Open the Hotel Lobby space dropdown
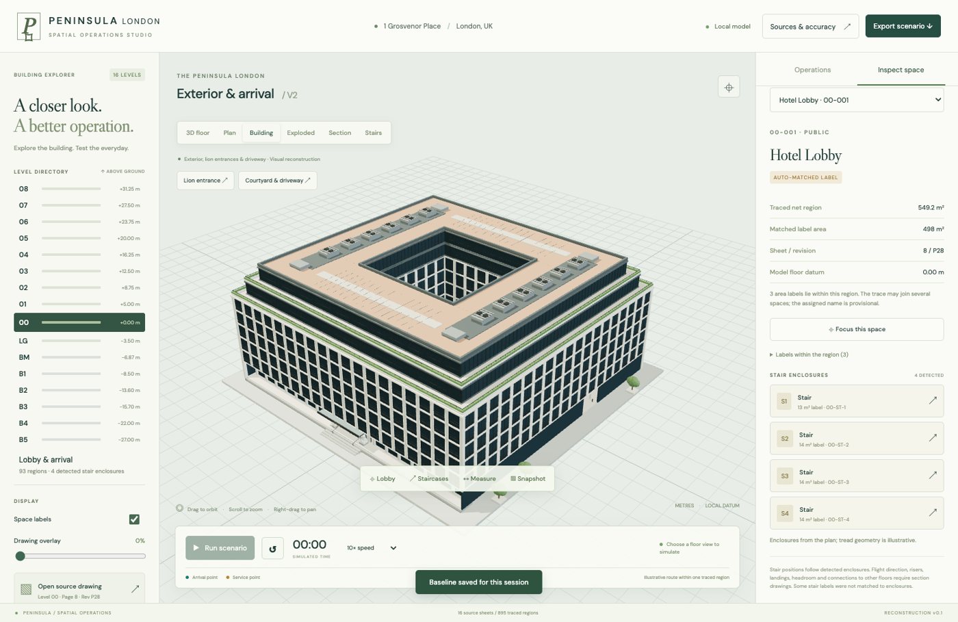Viewport: 958px width, 622px height. point(857,100)
